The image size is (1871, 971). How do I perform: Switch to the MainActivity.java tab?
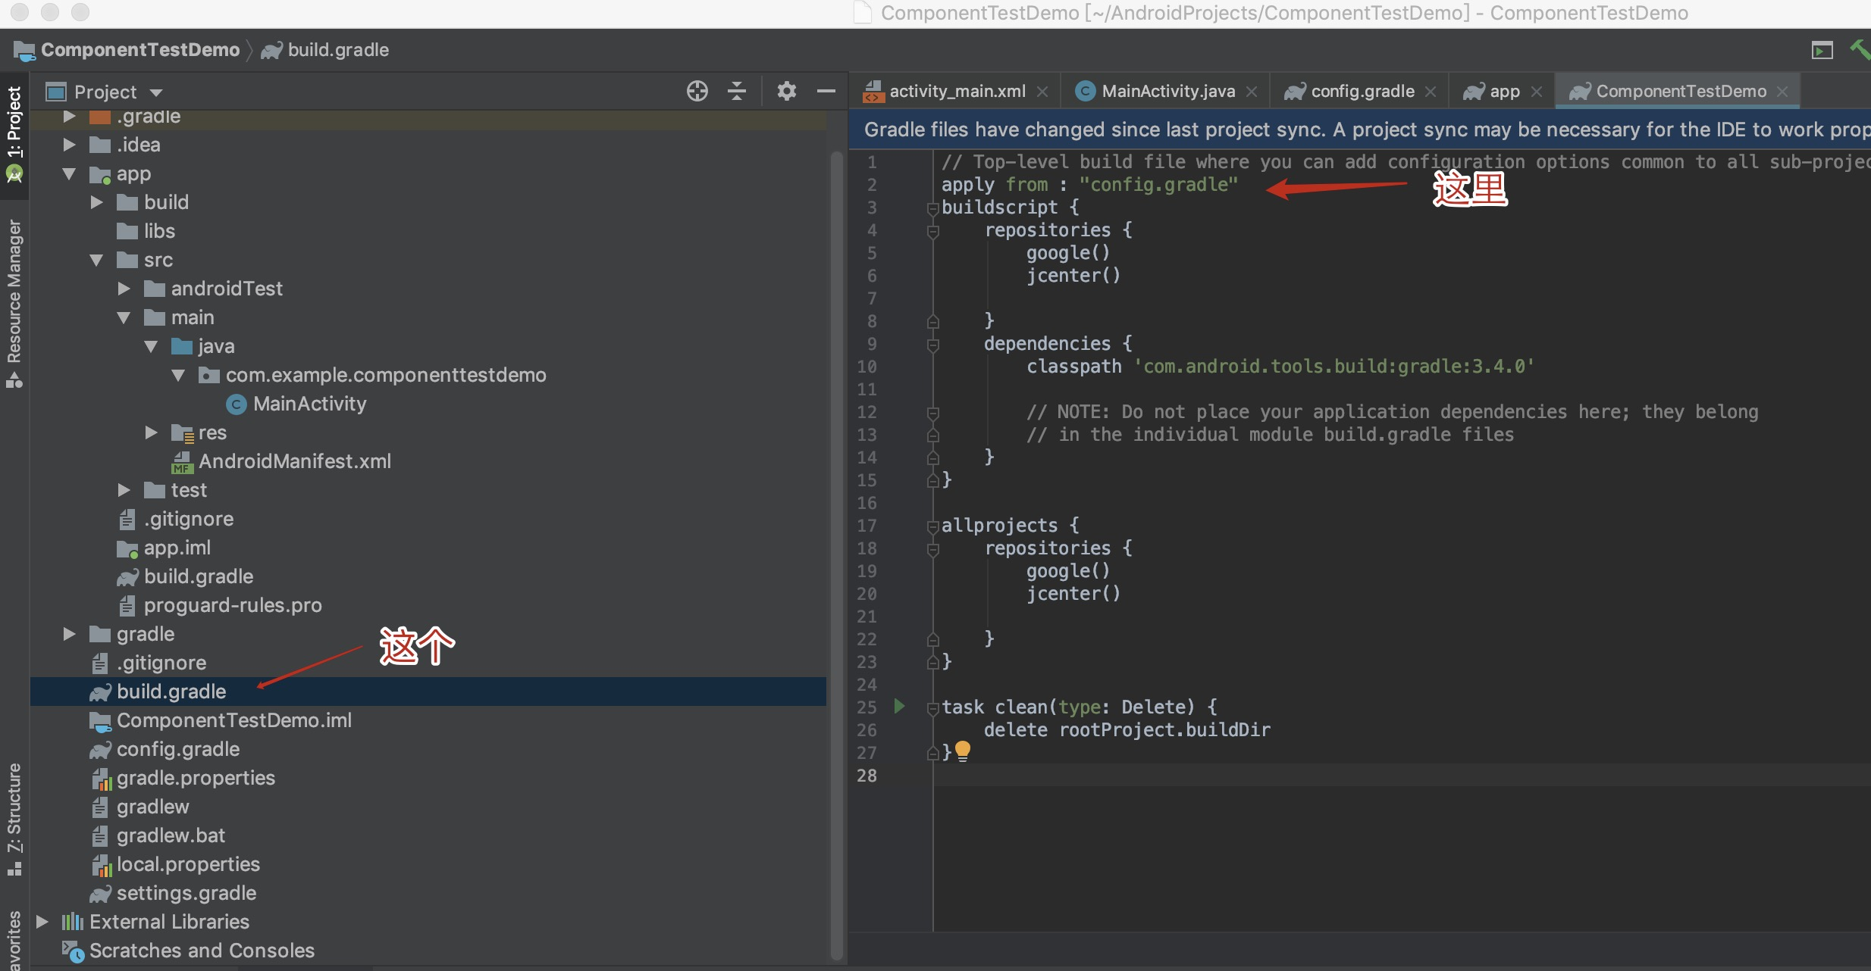coord(1167,92)
